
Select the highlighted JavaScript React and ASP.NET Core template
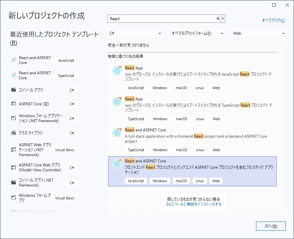tap(192, 171)
